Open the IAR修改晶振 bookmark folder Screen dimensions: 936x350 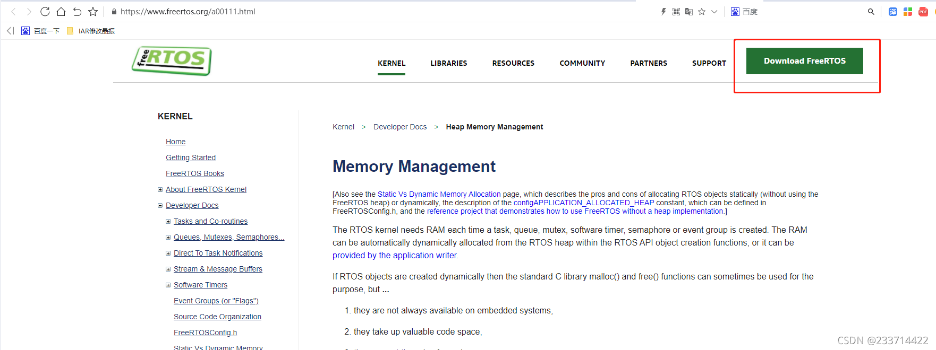click(91, 31)
